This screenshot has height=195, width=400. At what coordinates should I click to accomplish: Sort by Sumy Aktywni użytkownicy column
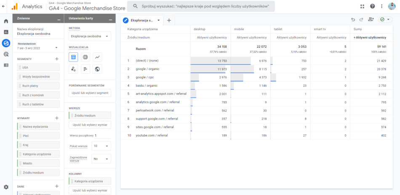pyautogui.click(x=371, y=38)
